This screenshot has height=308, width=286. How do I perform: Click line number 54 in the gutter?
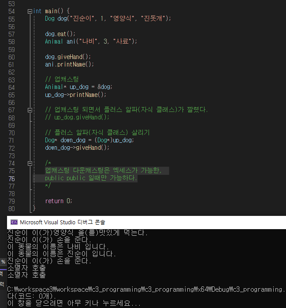[11, 11]
